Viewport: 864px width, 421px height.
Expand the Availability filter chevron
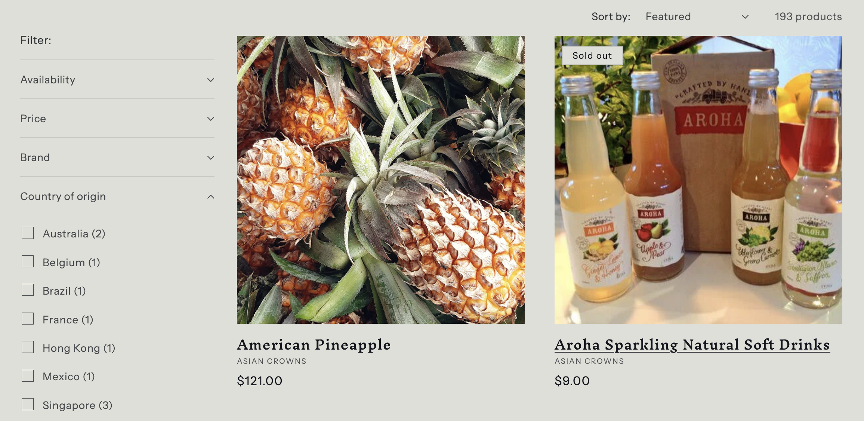tap(211, 80)
